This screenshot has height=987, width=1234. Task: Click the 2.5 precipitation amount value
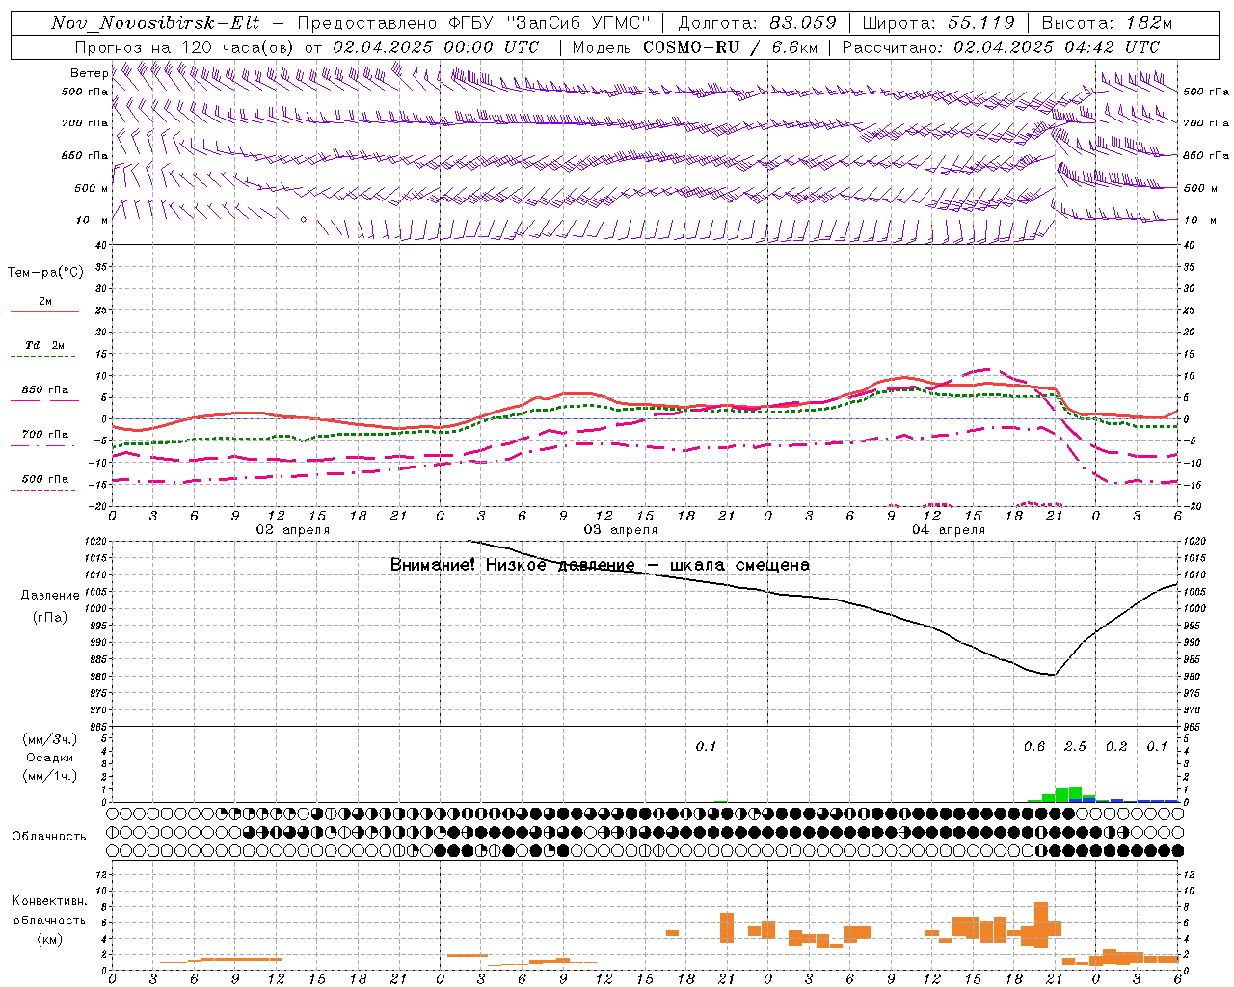1075,746
